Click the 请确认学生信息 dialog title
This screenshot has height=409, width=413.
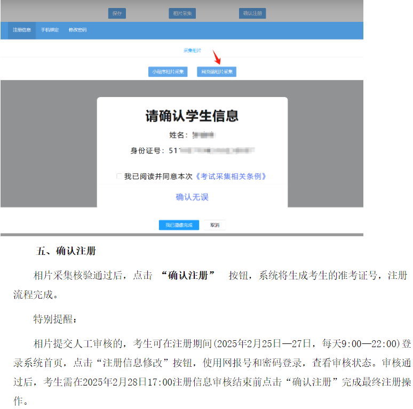tap(192, 116)
